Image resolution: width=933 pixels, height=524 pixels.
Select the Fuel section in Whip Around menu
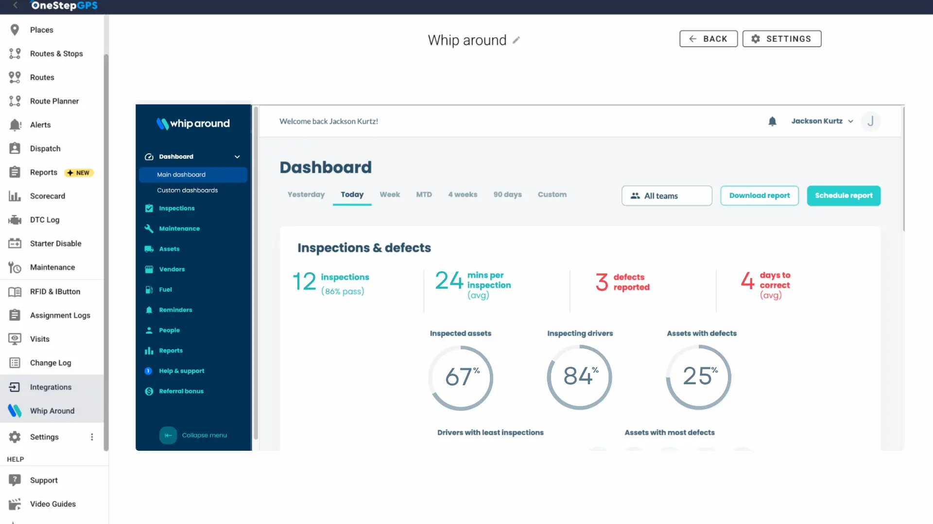tap(149, 290)
